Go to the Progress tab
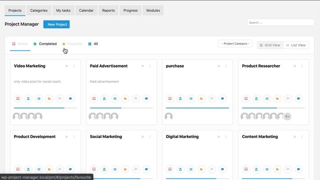The image size is (320, 180). (x=130, y=10)
